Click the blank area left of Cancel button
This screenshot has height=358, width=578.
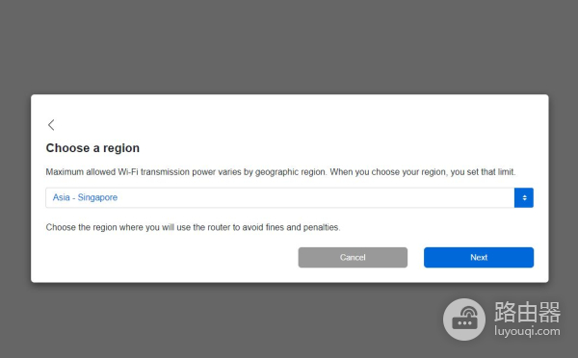tap(170, 258)
